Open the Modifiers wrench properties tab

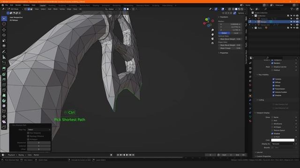point(250,100)
